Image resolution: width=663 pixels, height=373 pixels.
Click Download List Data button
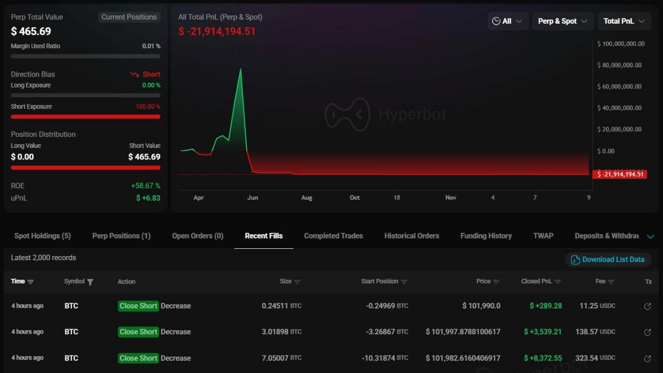[x=608, y=260]
